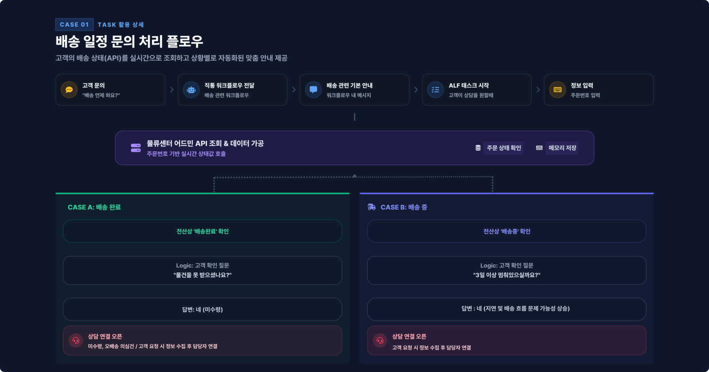Click the server icon beside 물류센터 어드민 API 조회
This screenshot has width=709, height=372.
[x=136, y=148]
